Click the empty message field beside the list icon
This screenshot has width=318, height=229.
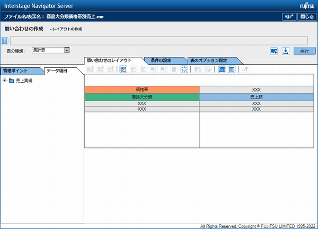pos(159,41)
